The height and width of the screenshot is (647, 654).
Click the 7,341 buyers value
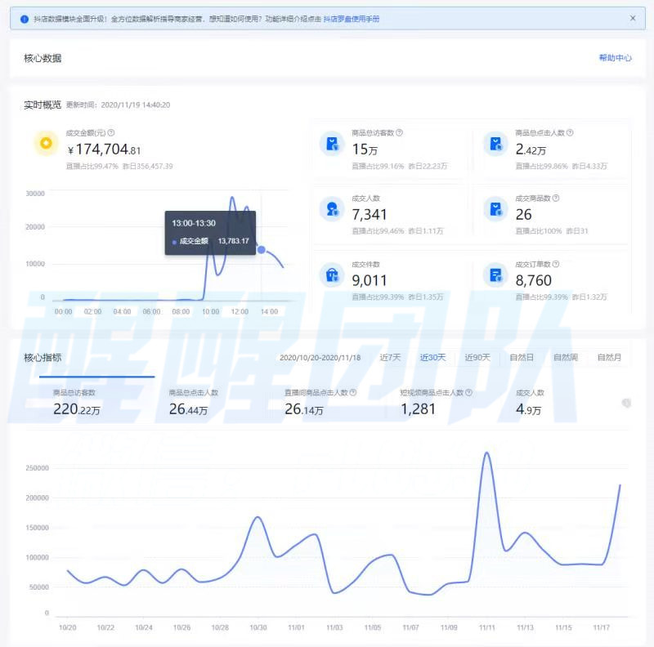(x=370, y=214)
